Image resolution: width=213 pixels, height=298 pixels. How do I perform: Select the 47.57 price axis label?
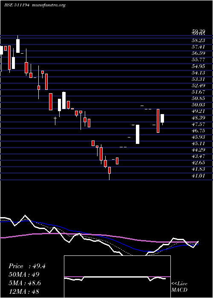click(x=198, y=124)
